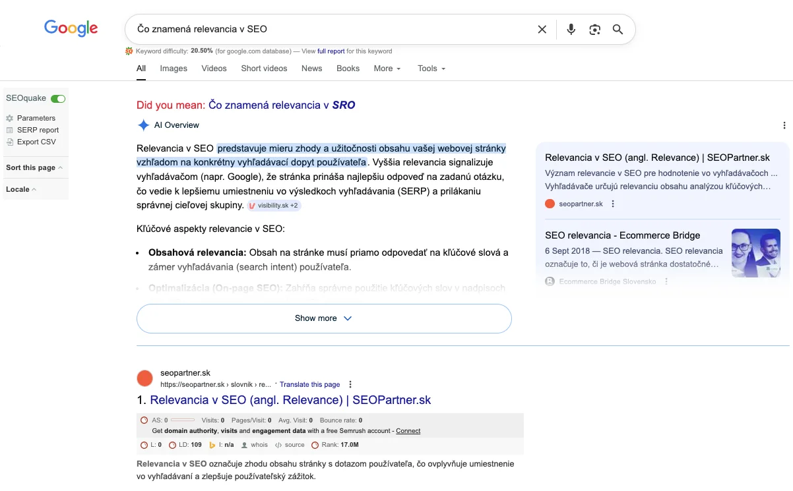Click the three dots next to seopartner.sk source
Viewport: 793px width, 491px height.
[x=613, y=204]
